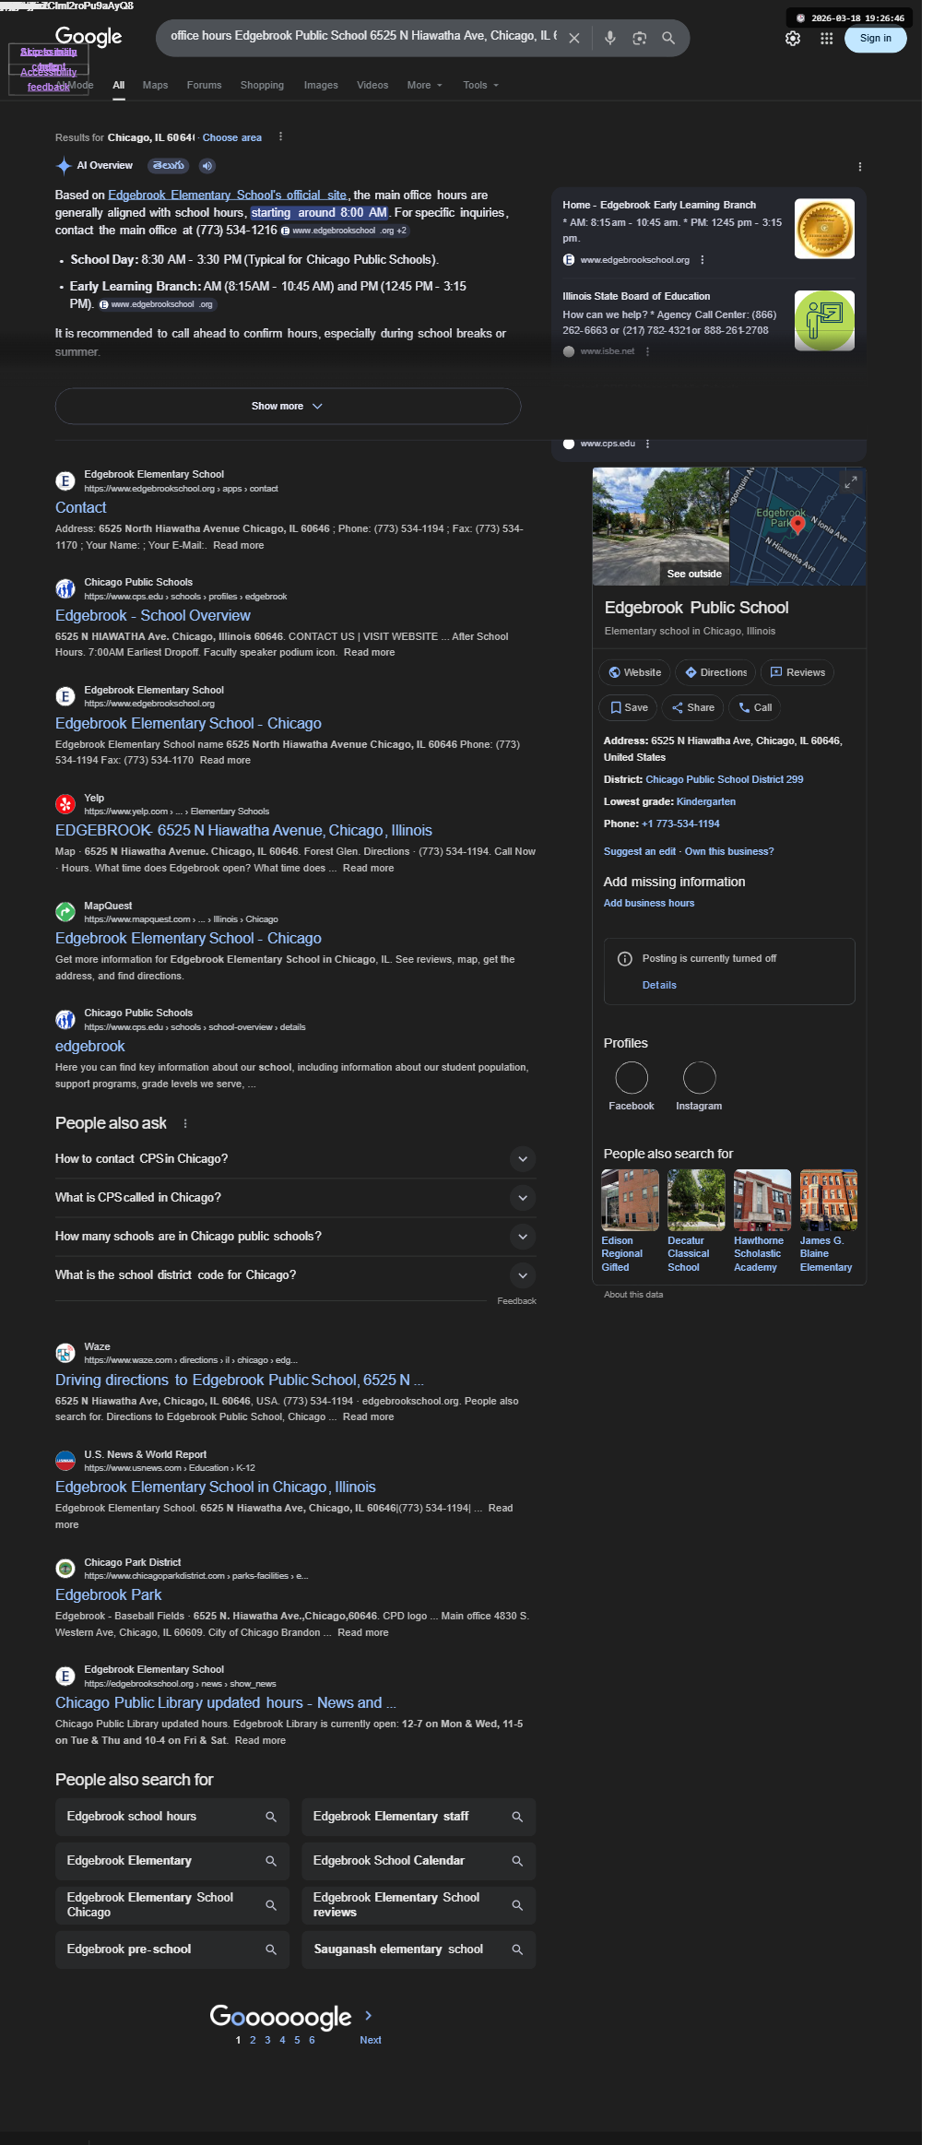Go to results page 3
Viewport: 933px width, 2145px height.
coord(267,2040)
